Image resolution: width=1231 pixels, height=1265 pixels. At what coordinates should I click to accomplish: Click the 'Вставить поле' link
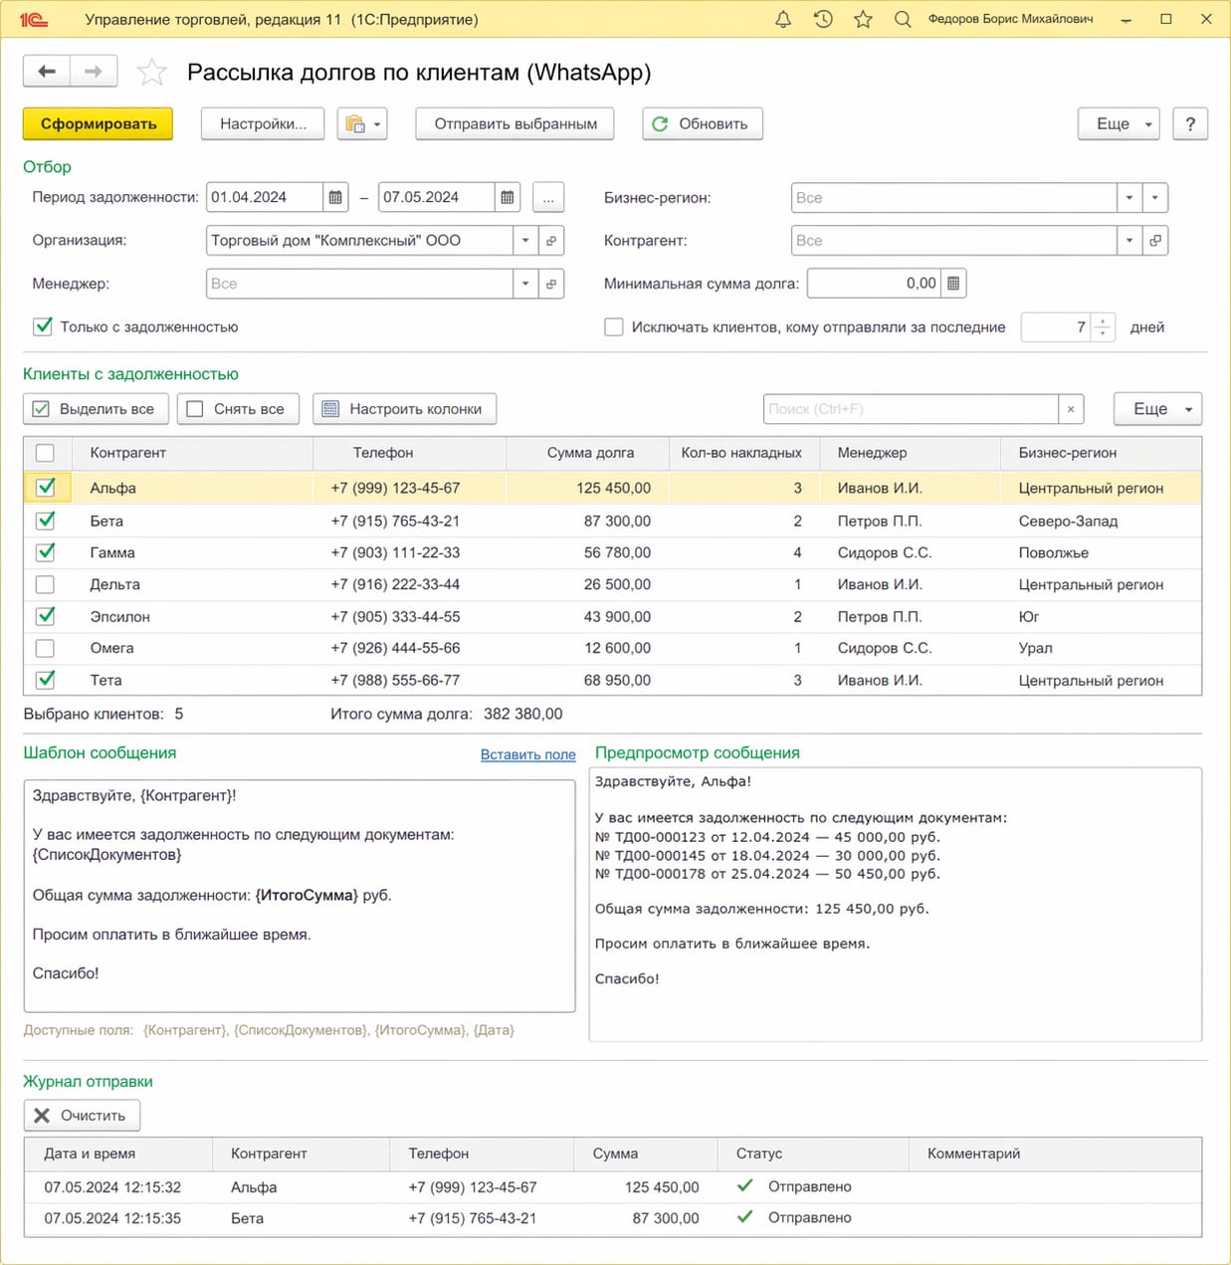[x=527, y=754]
